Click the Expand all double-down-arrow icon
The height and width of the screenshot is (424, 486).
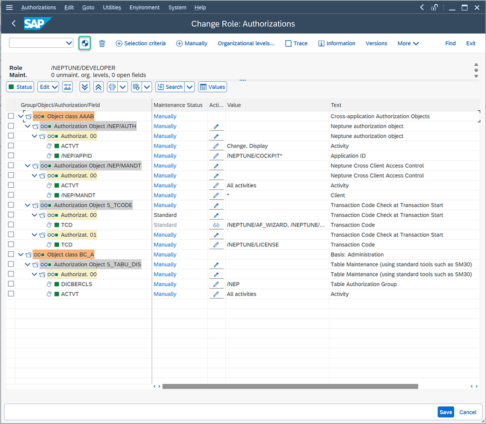pyautogui.click(x=86, y=87)
